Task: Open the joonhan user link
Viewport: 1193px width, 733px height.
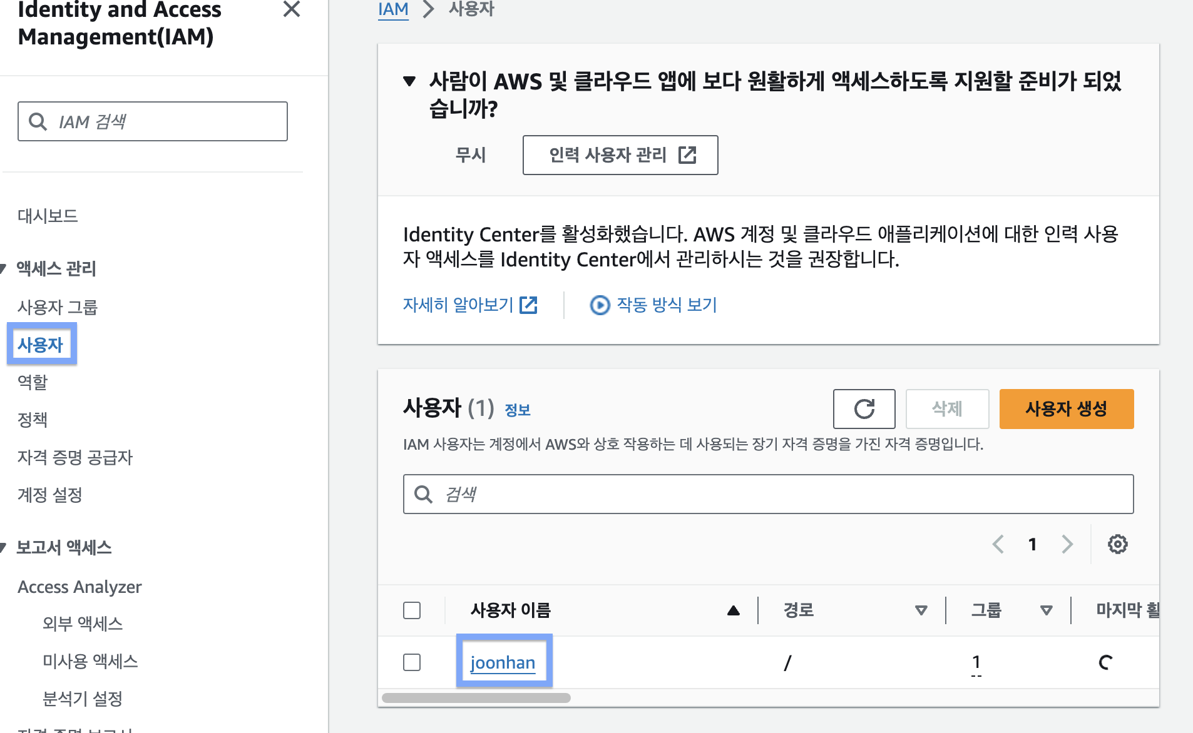Action: [503, 662]
